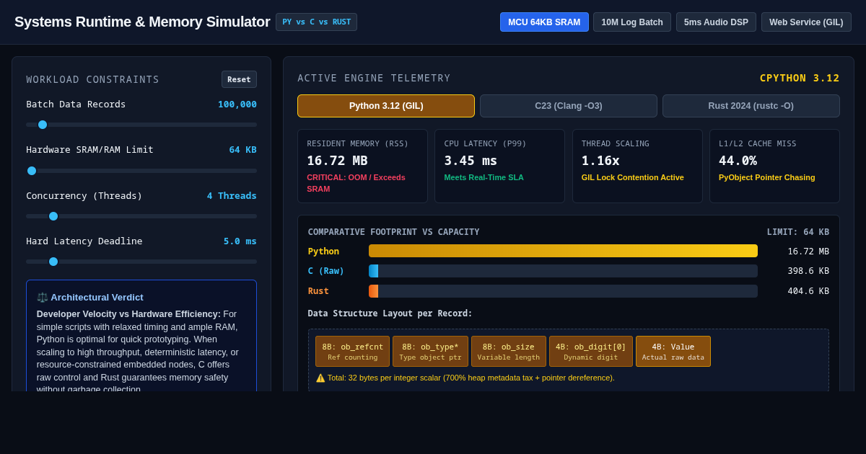Click the Systems Runtime & Memory Simulator title
The height and width of the screenshot is (454, 866).
click(142, 22)
